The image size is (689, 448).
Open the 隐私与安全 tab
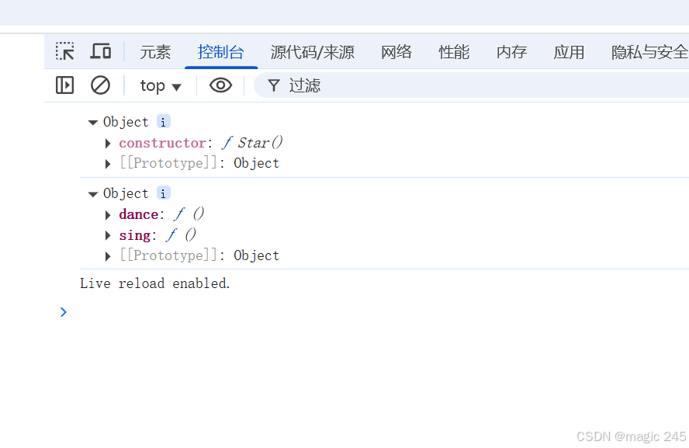[x=649, y=52]
